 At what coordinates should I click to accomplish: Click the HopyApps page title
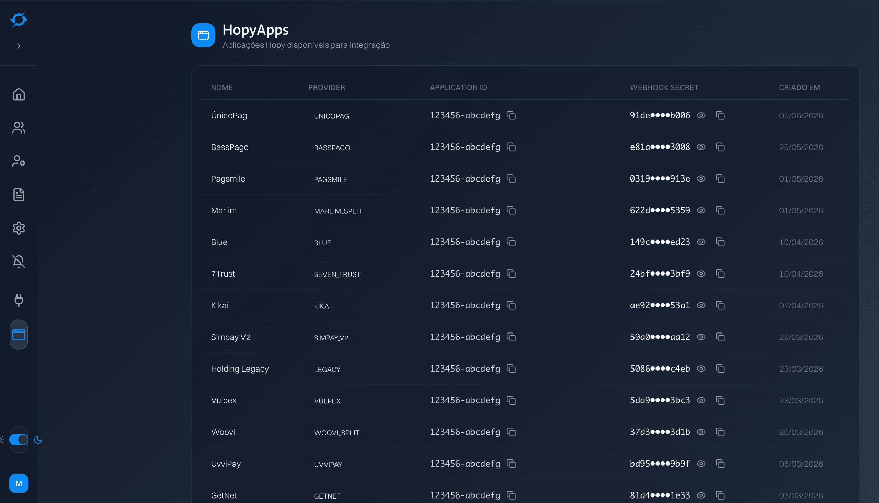coord(255,30)
